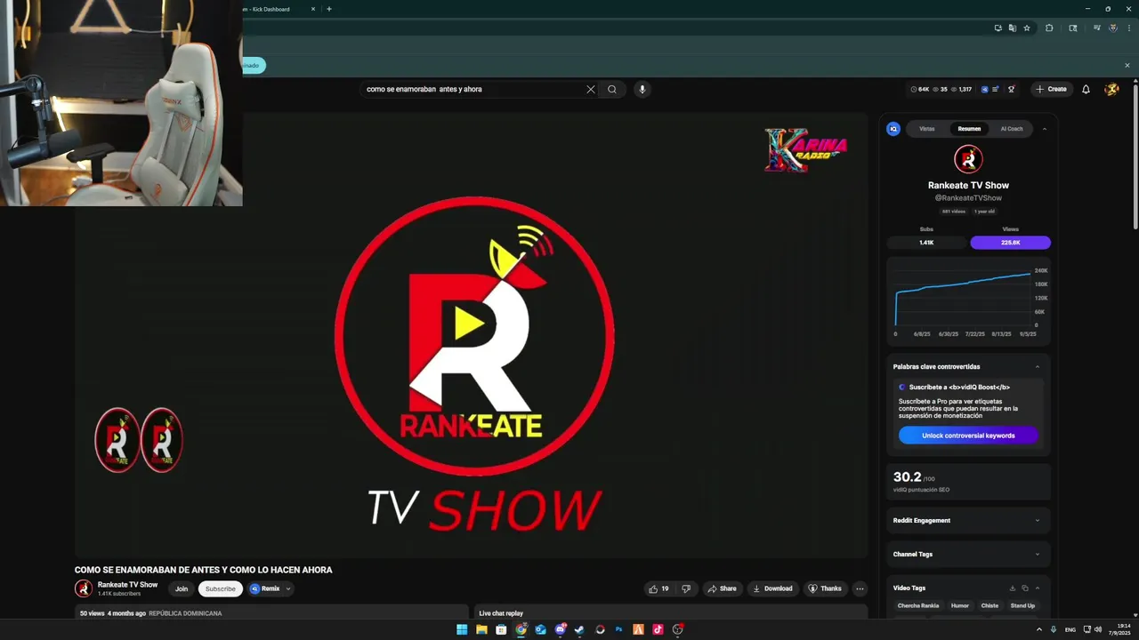Click the channel avatar beside the video title
This screenshot has width=1139, height=640.
84,588
